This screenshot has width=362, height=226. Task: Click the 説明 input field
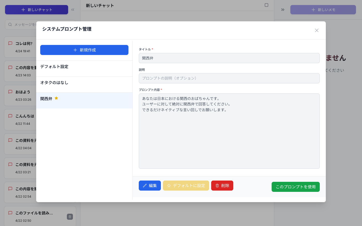(x=229, y=78)
